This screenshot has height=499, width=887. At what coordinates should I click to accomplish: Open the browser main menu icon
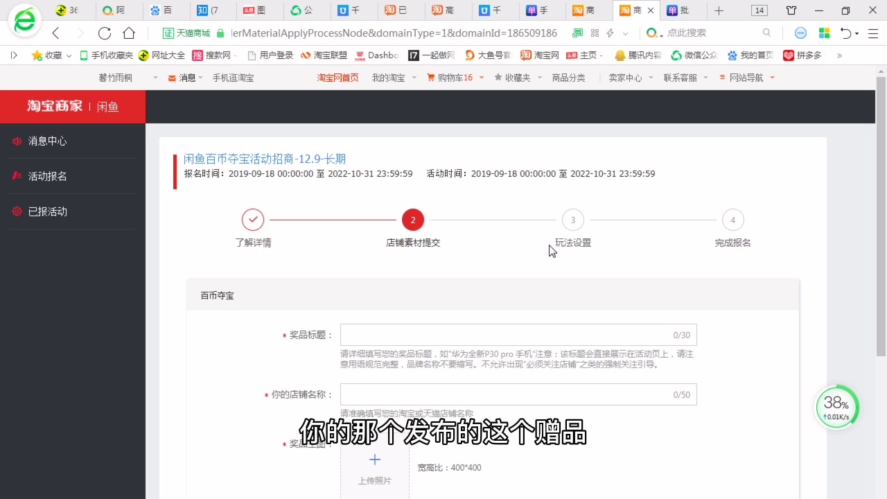point(873,33)
